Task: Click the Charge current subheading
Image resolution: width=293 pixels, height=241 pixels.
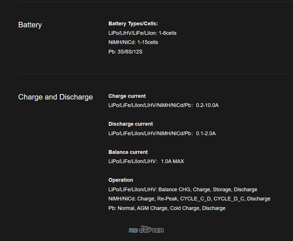Action: tap(127, 96)
